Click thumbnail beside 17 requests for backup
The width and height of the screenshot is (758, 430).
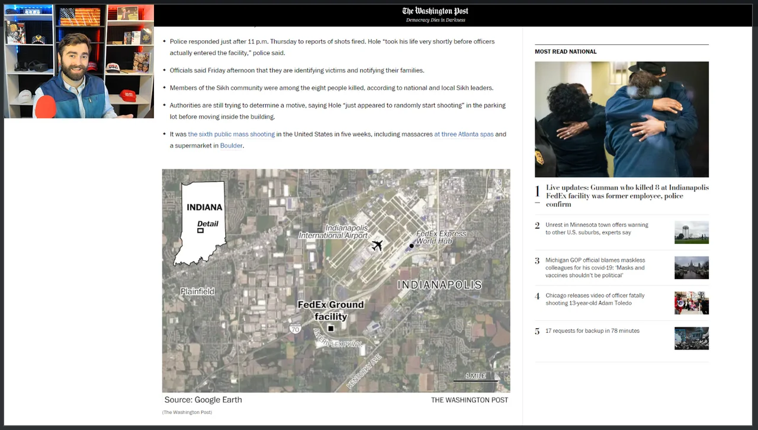pos(692,338)
